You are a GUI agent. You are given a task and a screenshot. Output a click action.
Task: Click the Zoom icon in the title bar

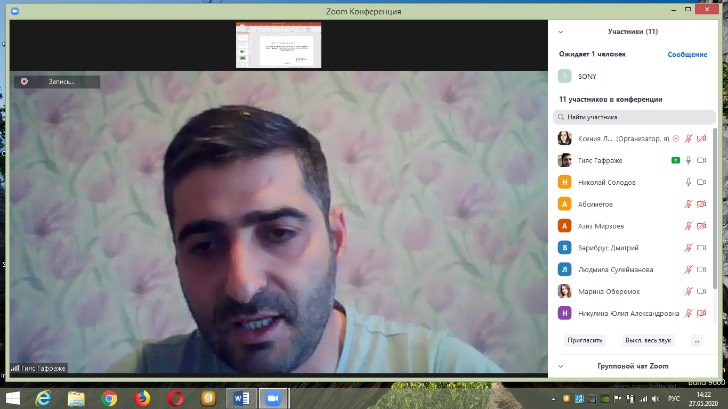click(14, 11)
